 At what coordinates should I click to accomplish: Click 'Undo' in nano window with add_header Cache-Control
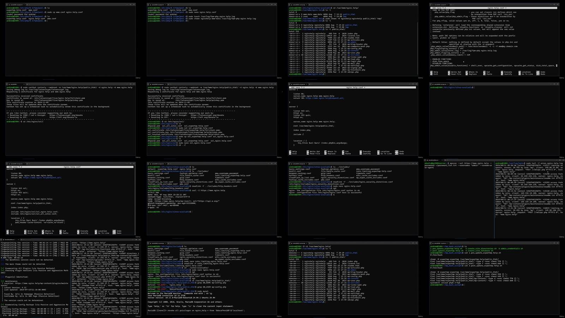[x=119, y=231]
